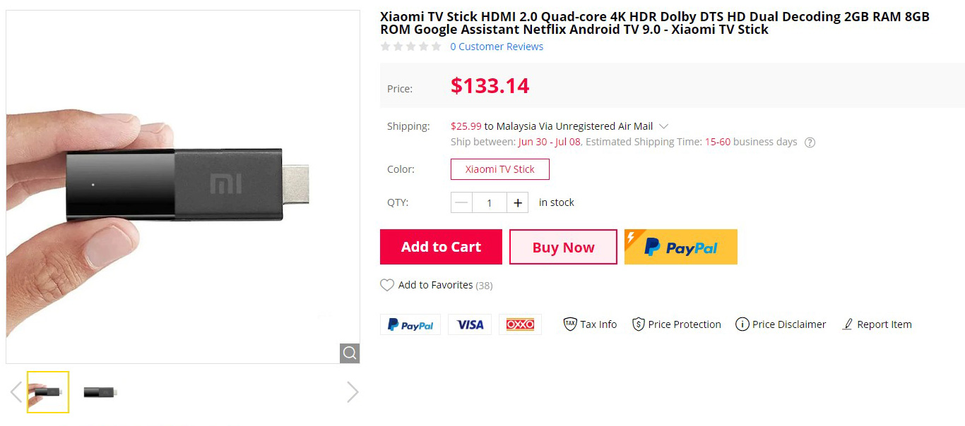
Task: Show next thumbnail with right arrow
Action: click(353, 392)
